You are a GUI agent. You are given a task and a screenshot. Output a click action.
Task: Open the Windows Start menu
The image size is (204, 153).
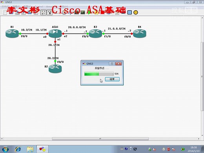pos(5,149)
